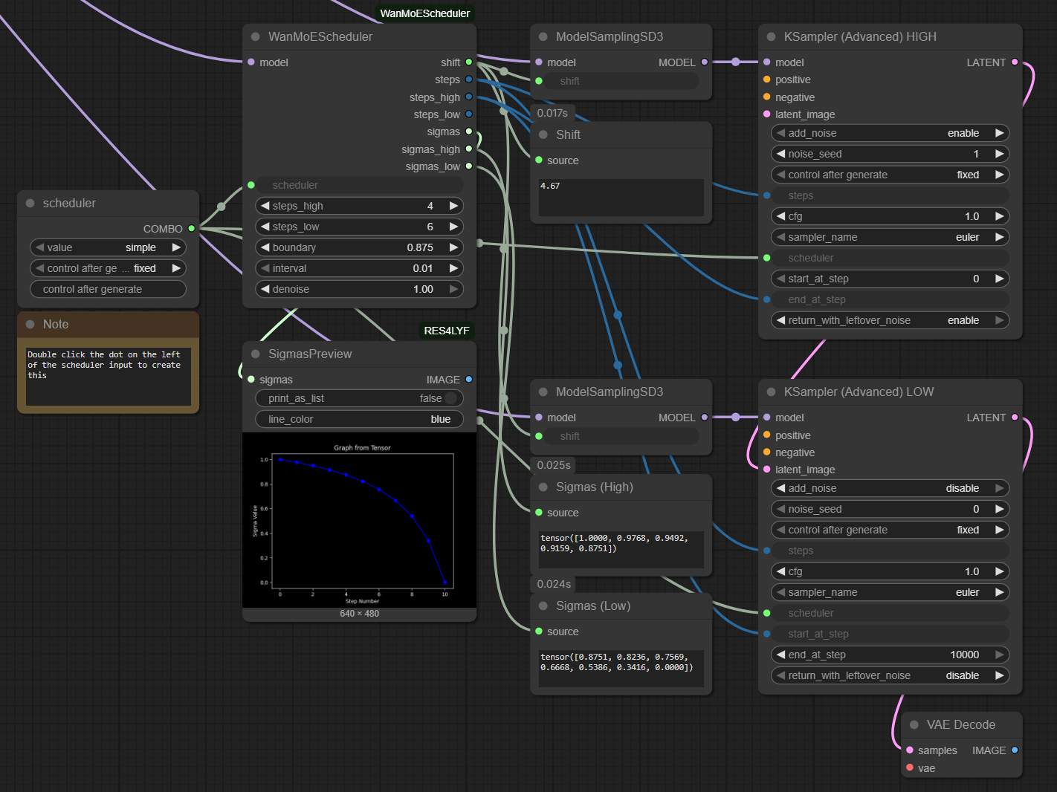1057x792 pixels.
Task: Open the line_color blue dropdown
Action: [x=359, y=419]
